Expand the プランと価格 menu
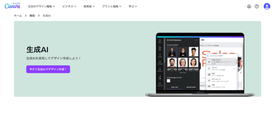276x124 pixels. pyautogui.click(x=112, y=6)
